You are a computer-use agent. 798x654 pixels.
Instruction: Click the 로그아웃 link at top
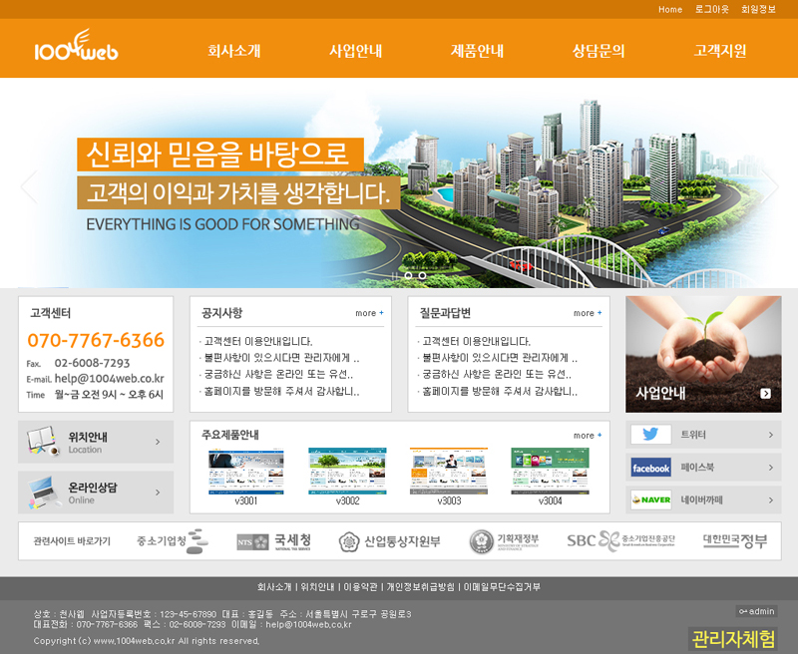pyautogui.click(x=711, y=9)
